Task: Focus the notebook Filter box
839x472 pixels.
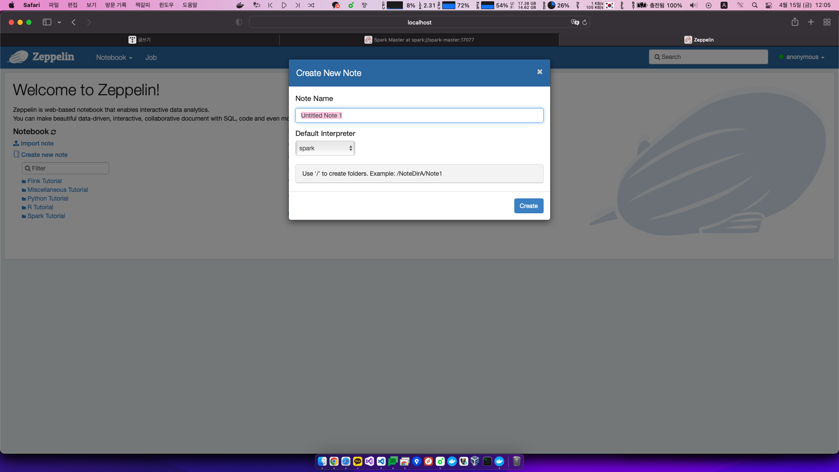Action: pyautogui.click(x=66, y=168)
